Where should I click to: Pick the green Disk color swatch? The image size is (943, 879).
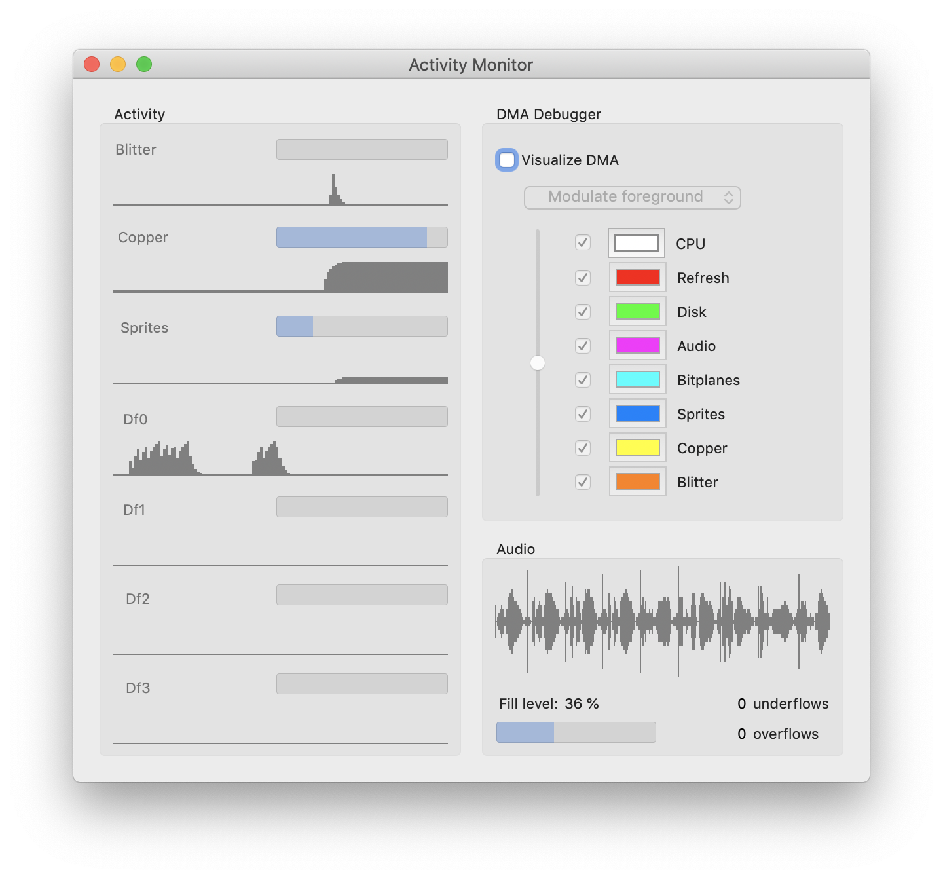tap(637, 311)
